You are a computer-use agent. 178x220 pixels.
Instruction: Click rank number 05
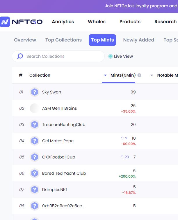pos(22,157)
